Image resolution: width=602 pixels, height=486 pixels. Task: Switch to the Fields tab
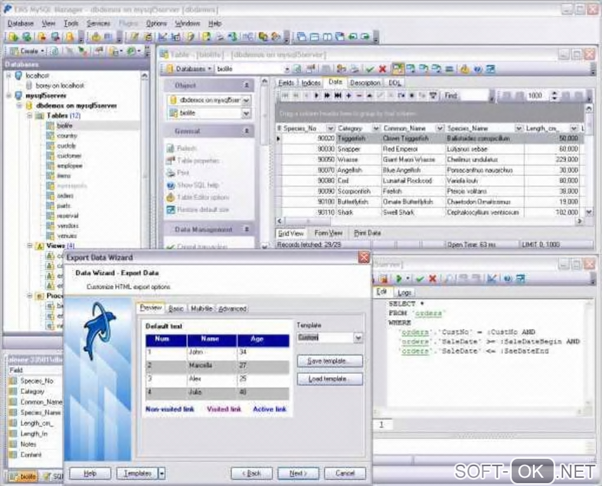286,83
